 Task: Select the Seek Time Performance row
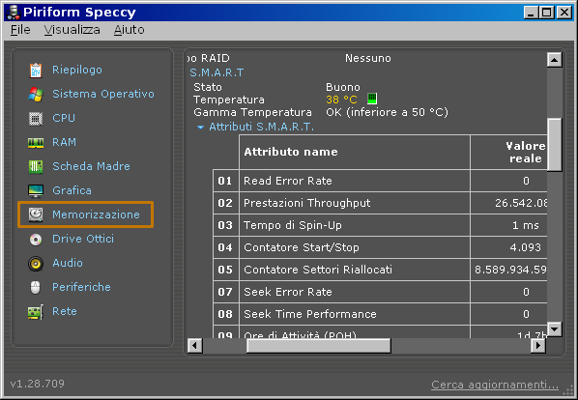click(380, 314)
